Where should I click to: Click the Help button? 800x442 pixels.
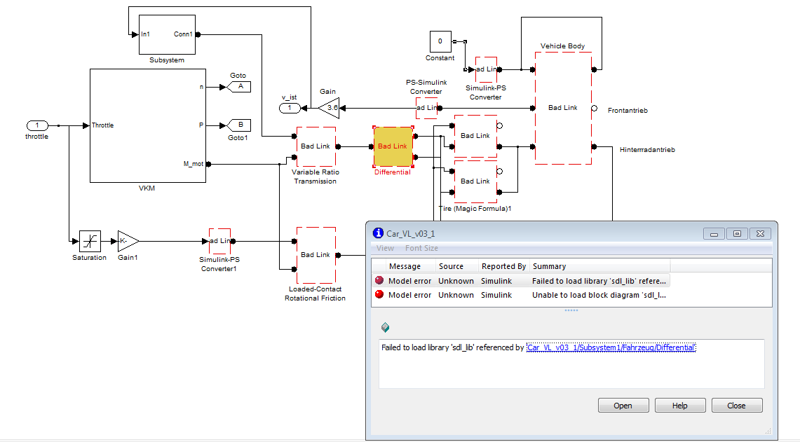tap(679, 406)
